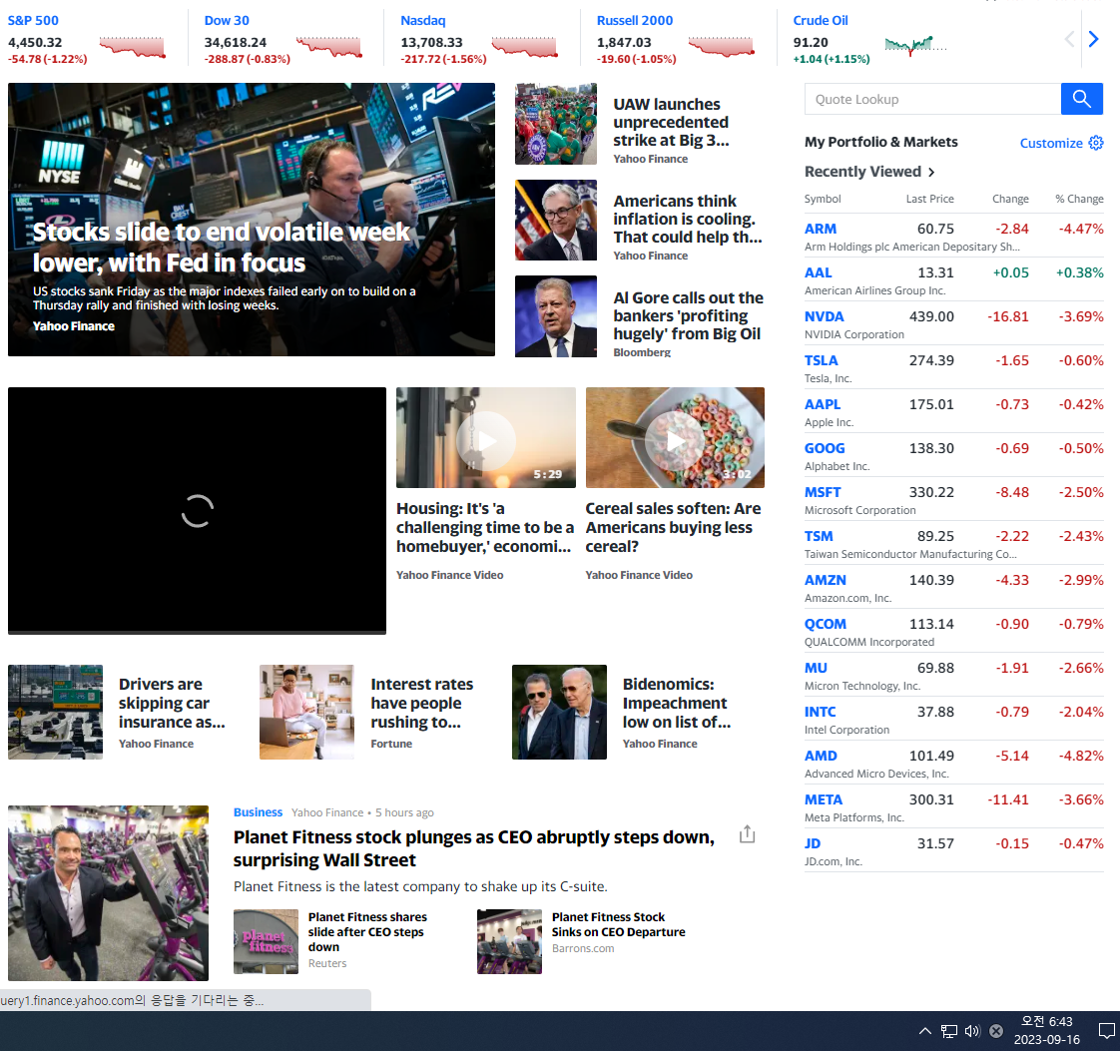The height and width of the screenshot is (1051, 1120).
Task: Open the QCOM ticker symbol
Action: coord(825,624)
